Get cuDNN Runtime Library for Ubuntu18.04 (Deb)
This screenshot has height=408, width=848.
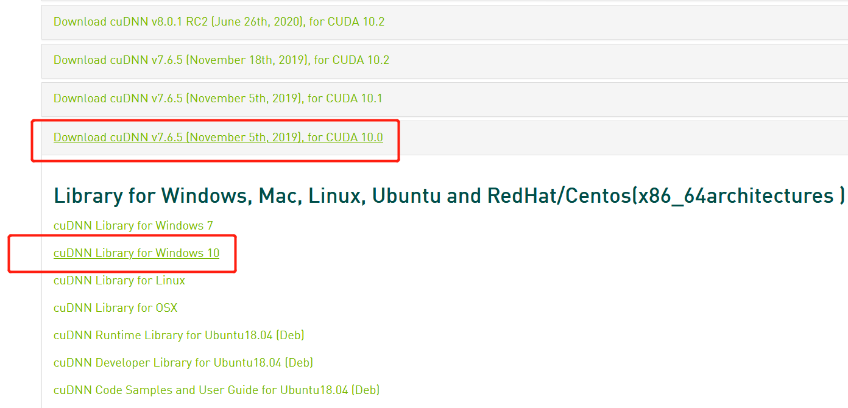coord(178,336)
